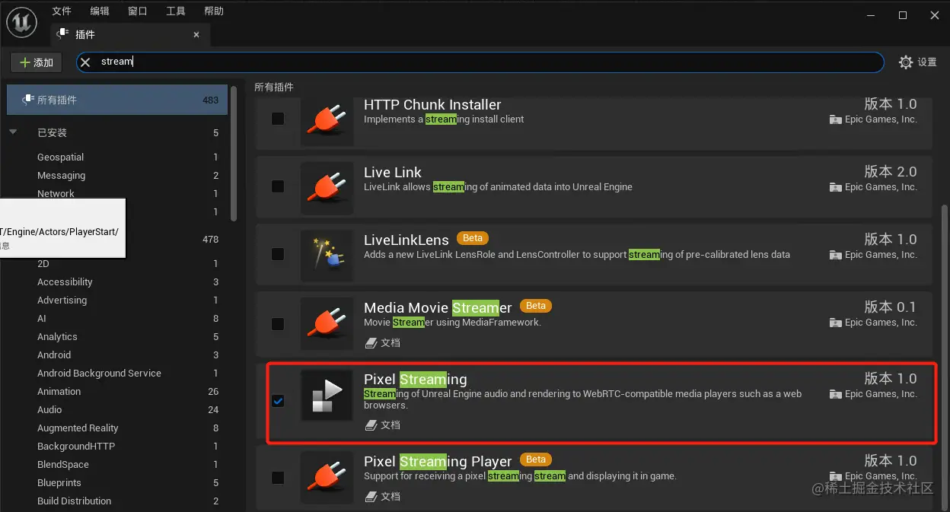Click Epic Games vendor icon for HTTP Chunk Installer
950x512 pixels.
835,119
